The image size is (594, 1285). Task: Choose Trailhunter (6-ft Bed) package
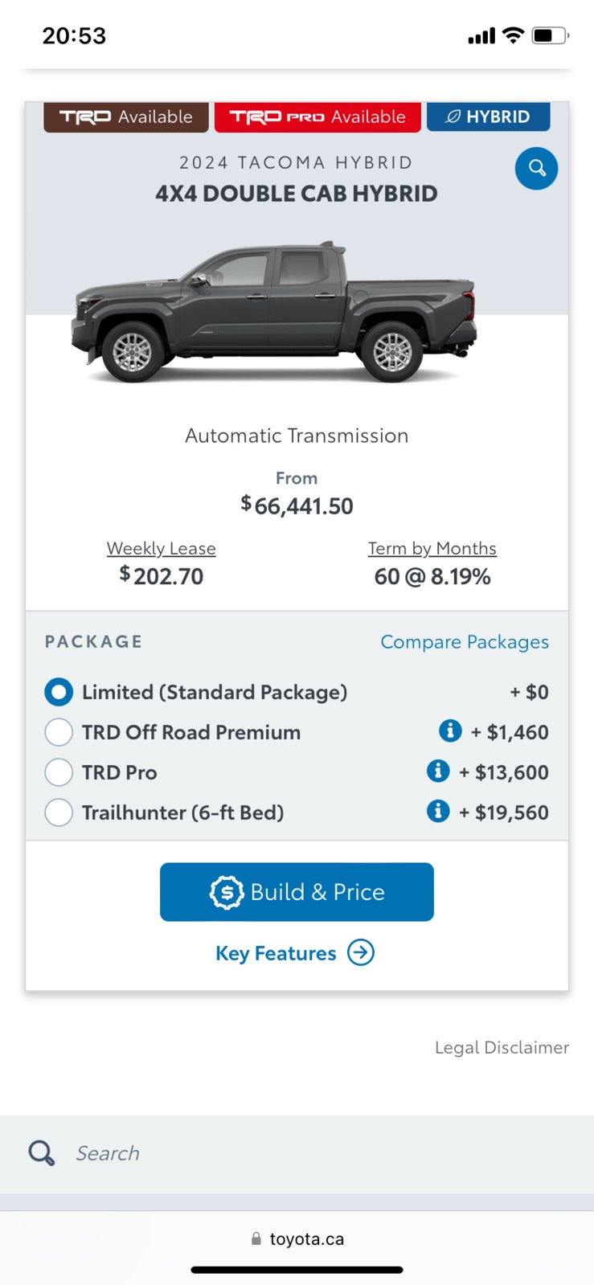click(59, 812)
